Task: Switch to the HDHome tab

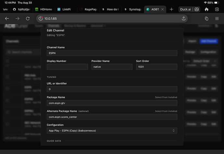Action: pyautogui.click(x=44, y=9)
